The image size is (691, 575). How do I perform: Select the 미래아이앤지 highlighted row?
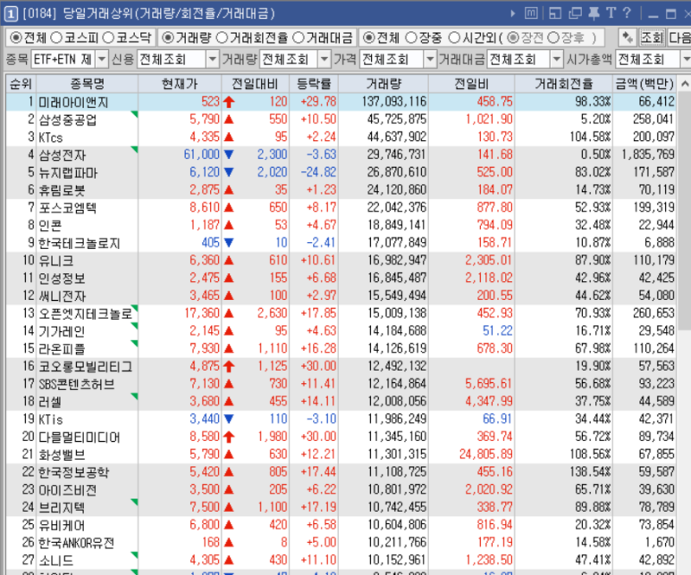click(x=341, y=102)
